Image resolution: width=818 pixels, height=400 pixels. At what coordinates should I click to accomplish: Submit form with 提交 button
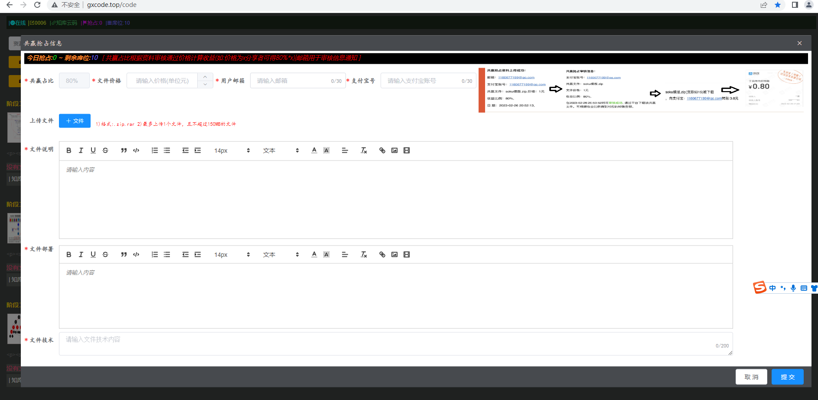tap(788, 377)
